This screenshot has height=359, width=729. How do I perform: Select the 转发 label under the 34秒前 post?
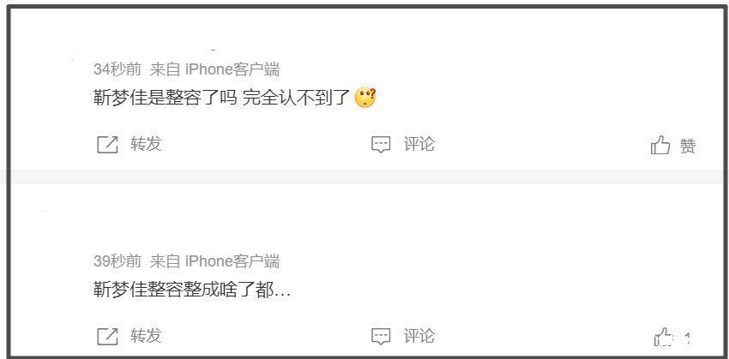(146, 144)
